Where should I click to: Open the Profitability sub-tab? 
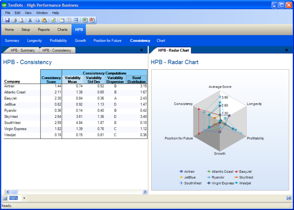[58, 41]
